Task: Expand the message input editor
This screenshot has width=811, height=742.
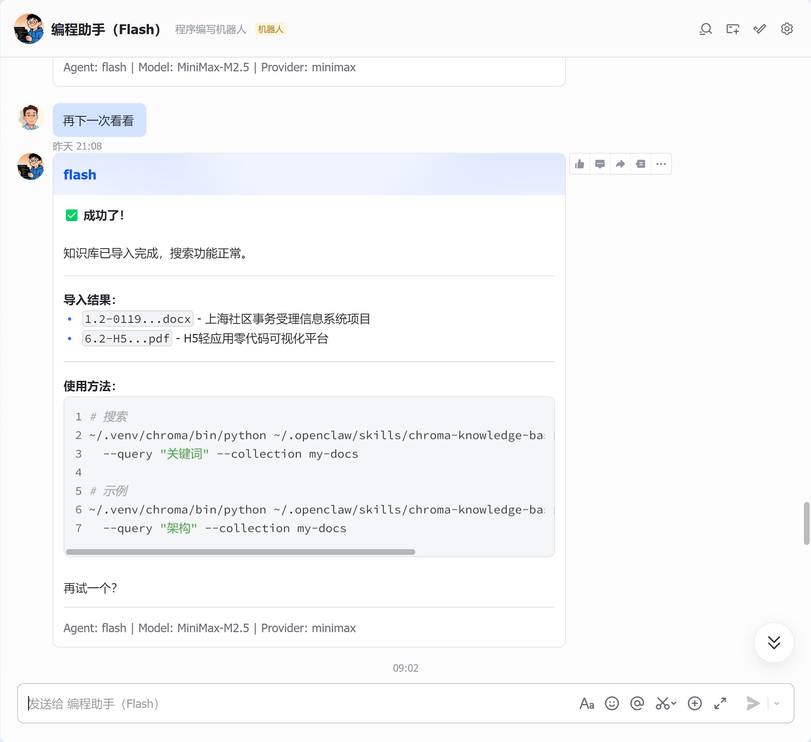Action: pos(720,703)
